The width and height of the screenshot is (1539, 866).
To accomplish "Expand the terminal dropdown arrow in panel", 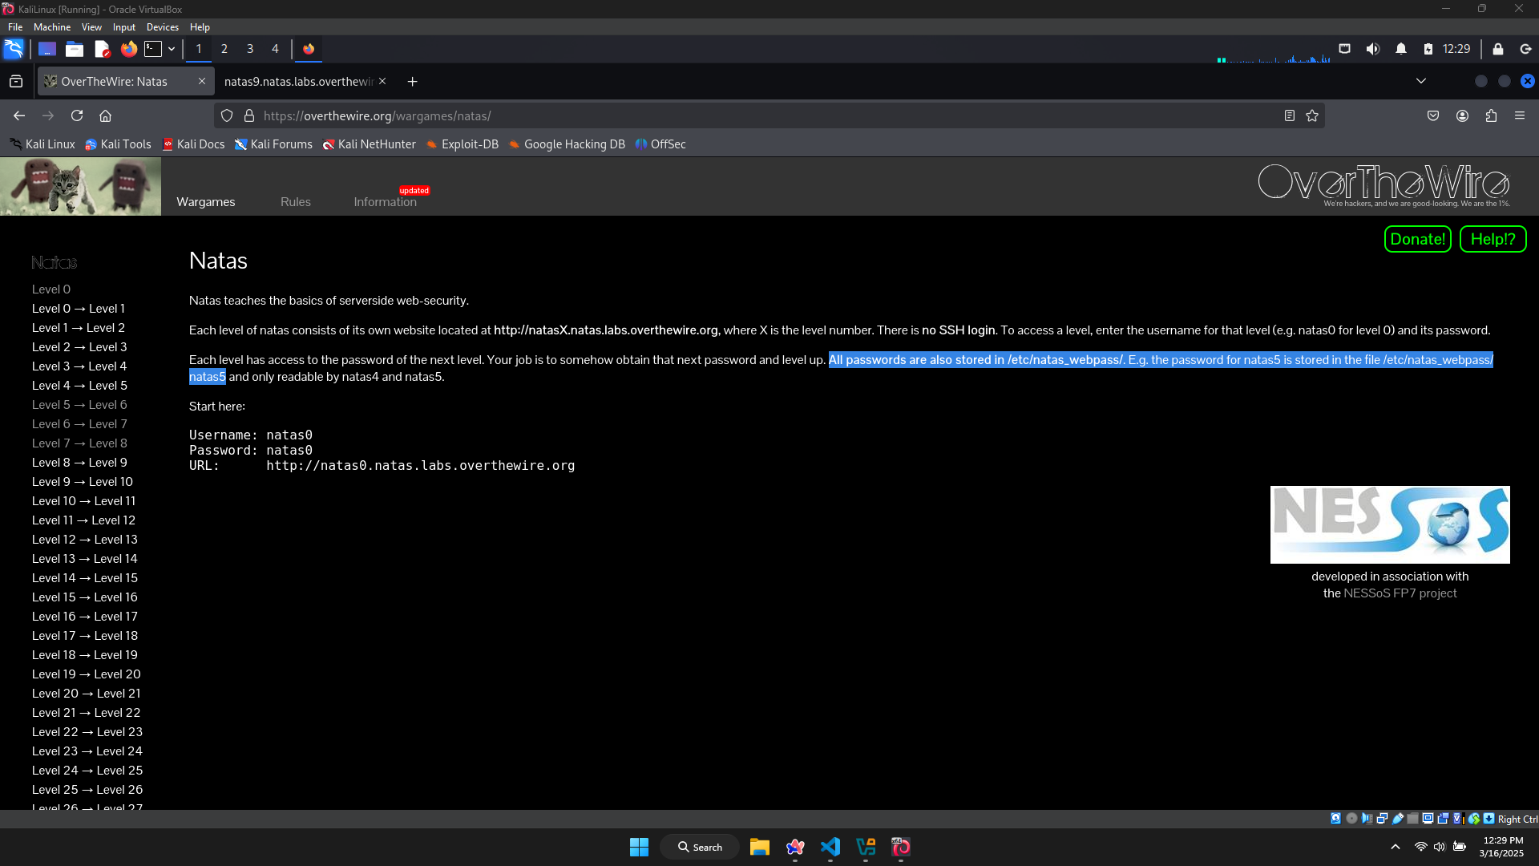I will pyautogui.click(x=172, y=49).
